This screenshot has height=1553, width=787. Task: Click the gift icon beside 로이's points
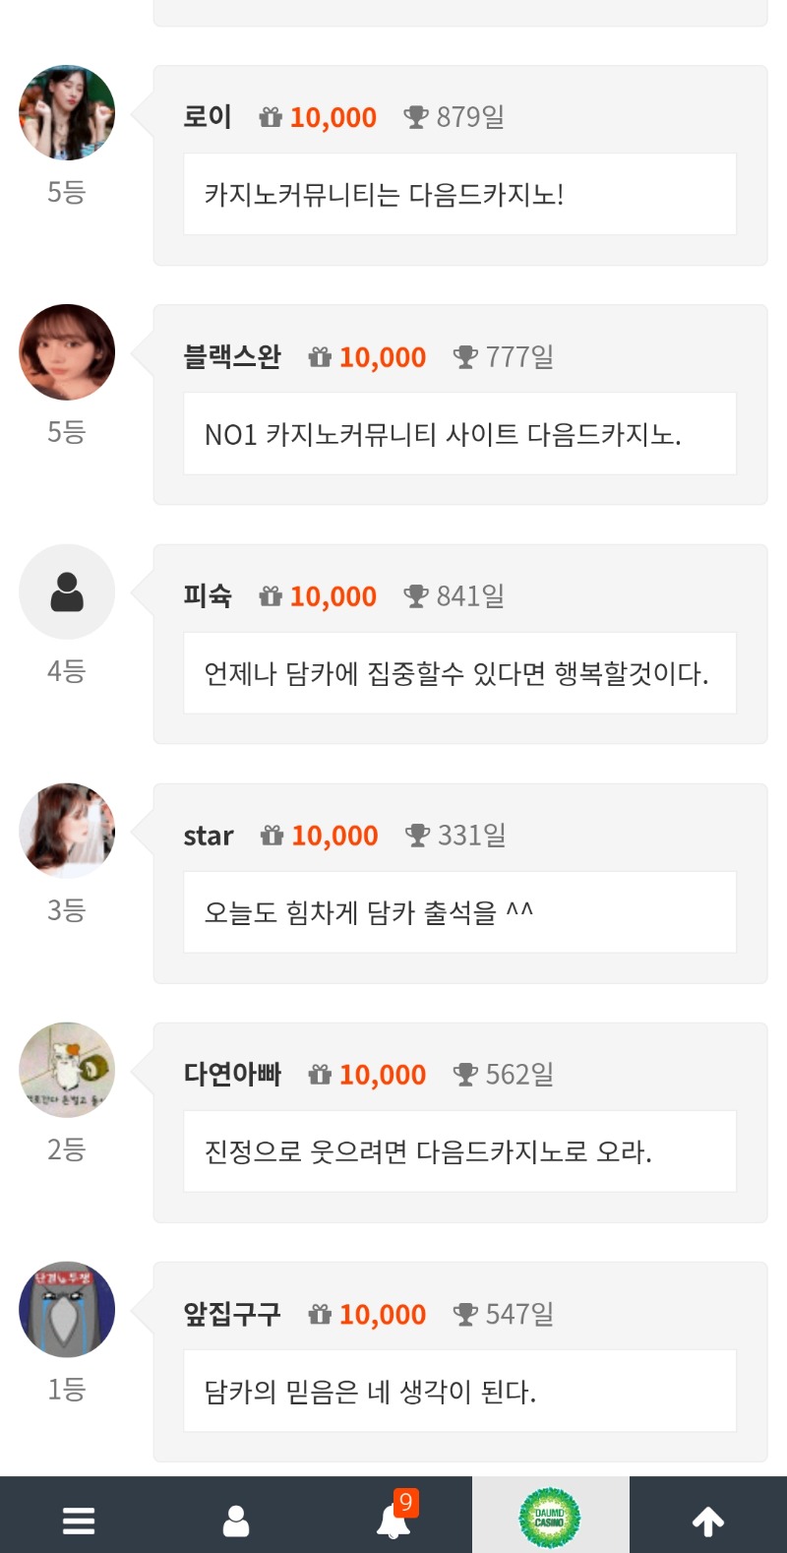coord(271,118)
